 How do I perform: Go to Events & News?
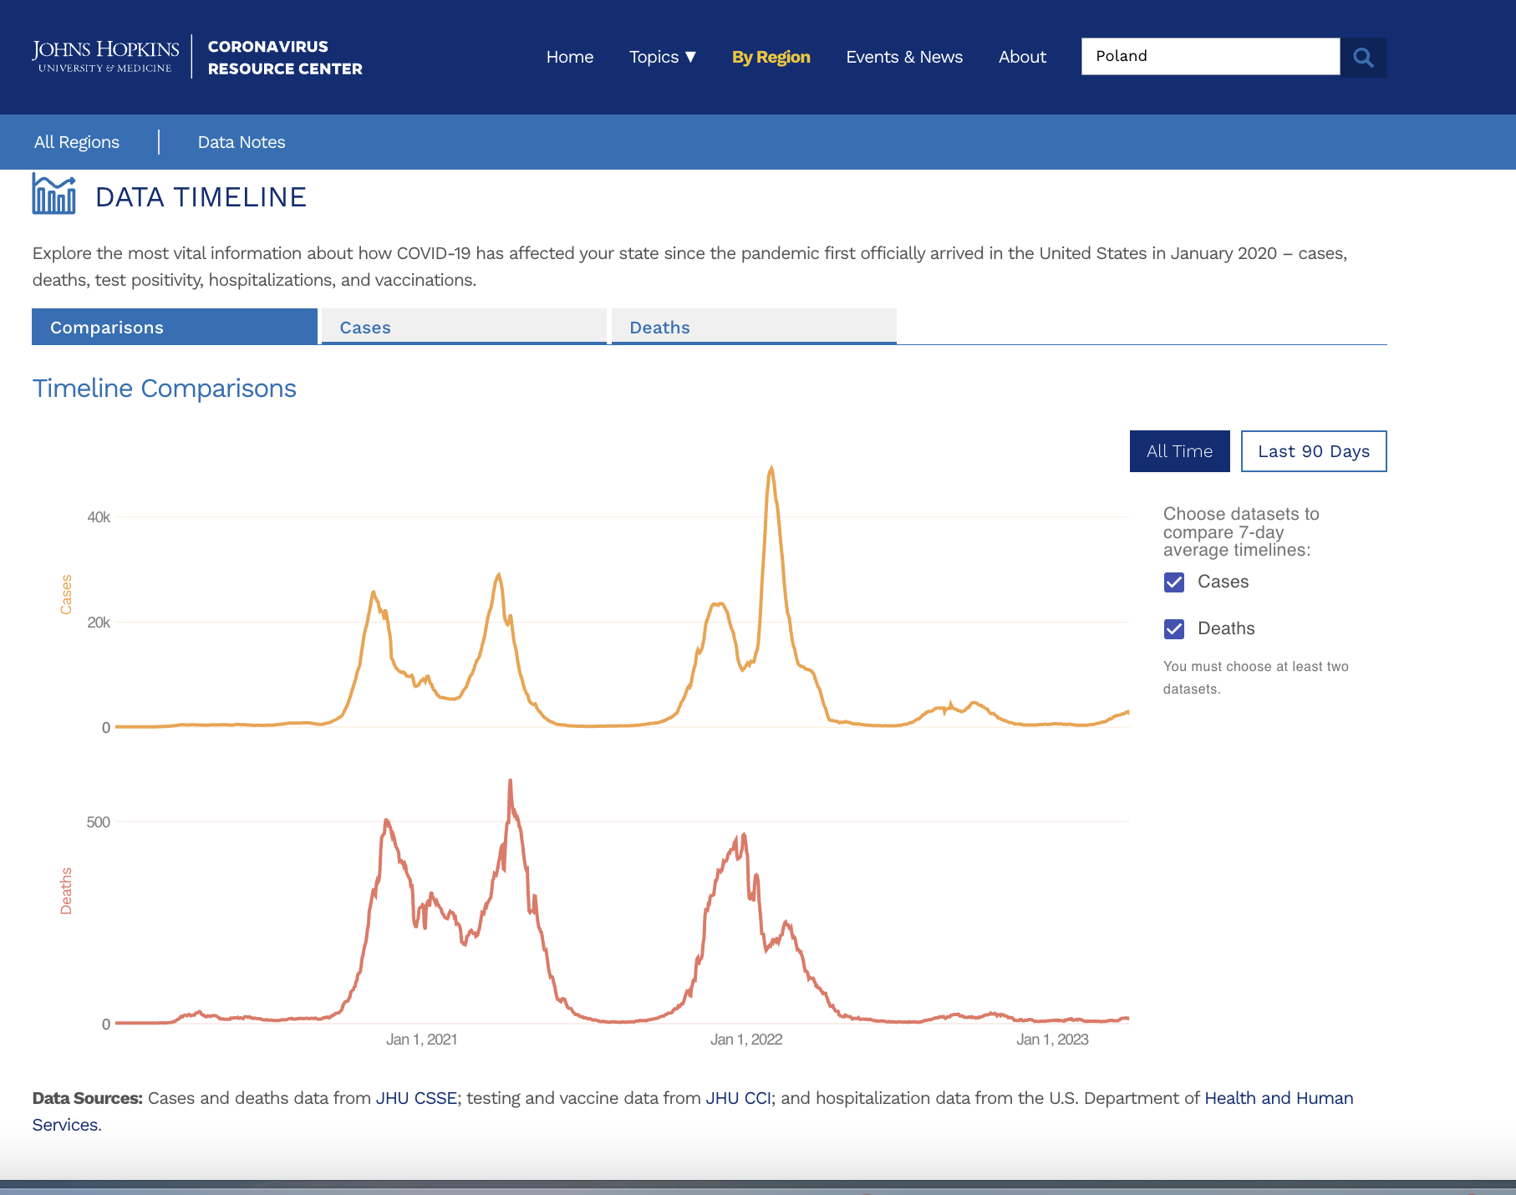903,57
